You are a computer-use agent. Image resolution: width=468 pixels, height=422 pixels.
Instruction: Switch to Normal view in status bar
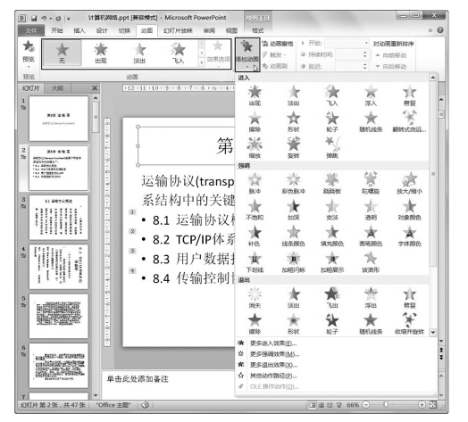(x=313, y=405)
